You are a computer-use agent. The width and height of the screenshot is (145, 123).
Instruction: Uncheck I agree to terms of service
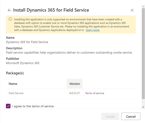pyautogui.click(x=8, y=106)
